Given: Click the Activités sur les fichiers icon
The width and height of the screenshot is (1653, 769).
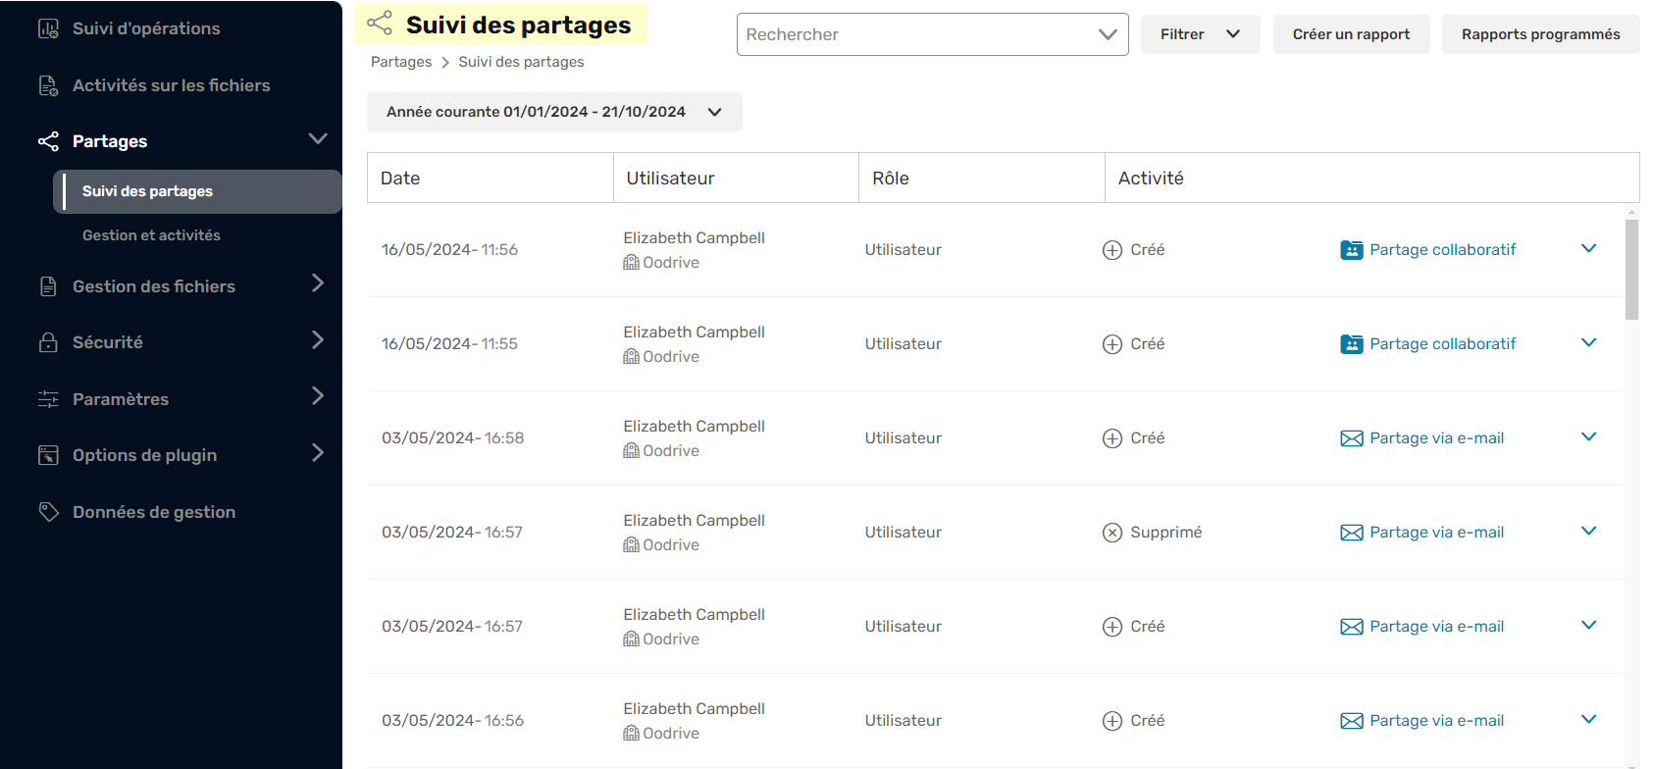Looking at the screenshot, I should coord(48,85).
